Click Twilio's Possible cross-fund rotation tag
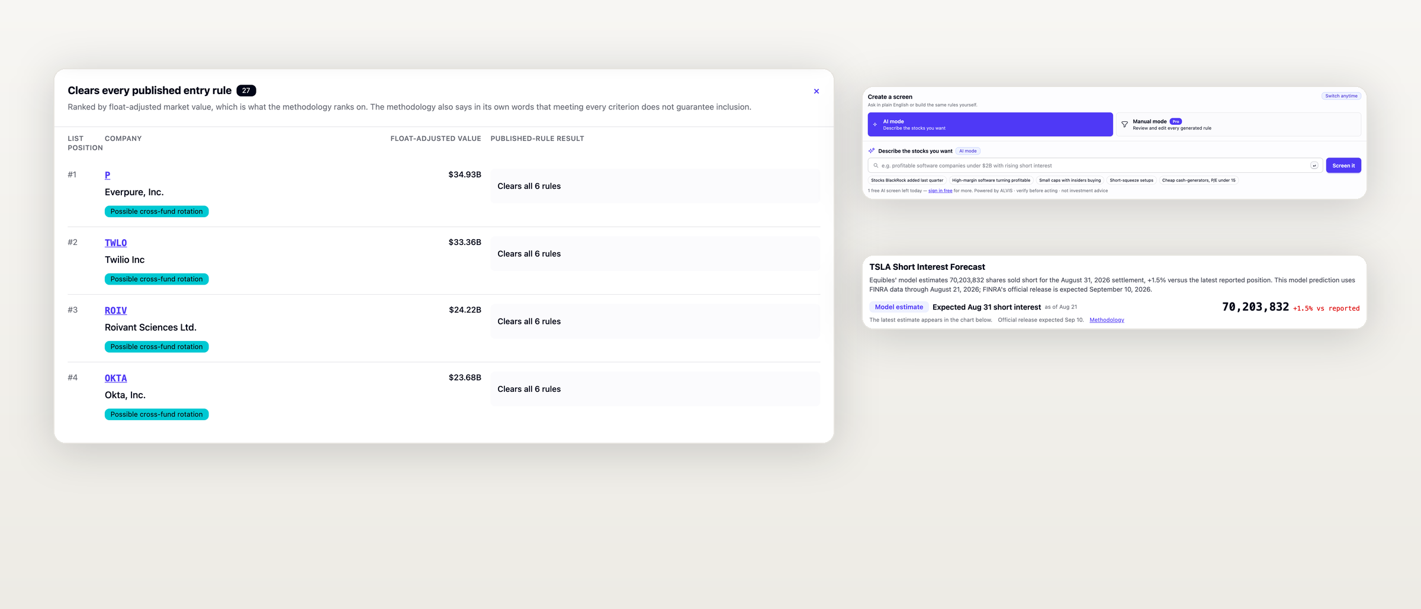The width and height of the screenshot is (1421, 609). (156, 279)
